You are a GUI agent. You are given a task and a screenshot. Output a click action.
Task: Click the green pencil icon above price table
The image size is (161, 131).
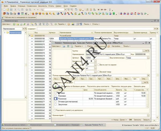click(56, 86)
